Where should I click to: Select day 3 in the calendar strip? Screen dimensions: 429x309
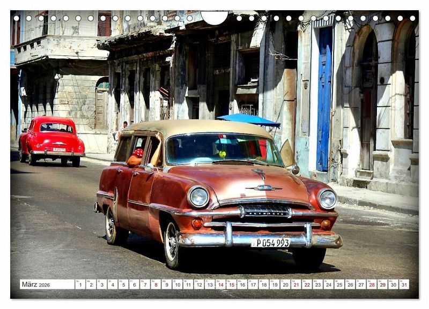pyautogui.click(x=102, y=284)
